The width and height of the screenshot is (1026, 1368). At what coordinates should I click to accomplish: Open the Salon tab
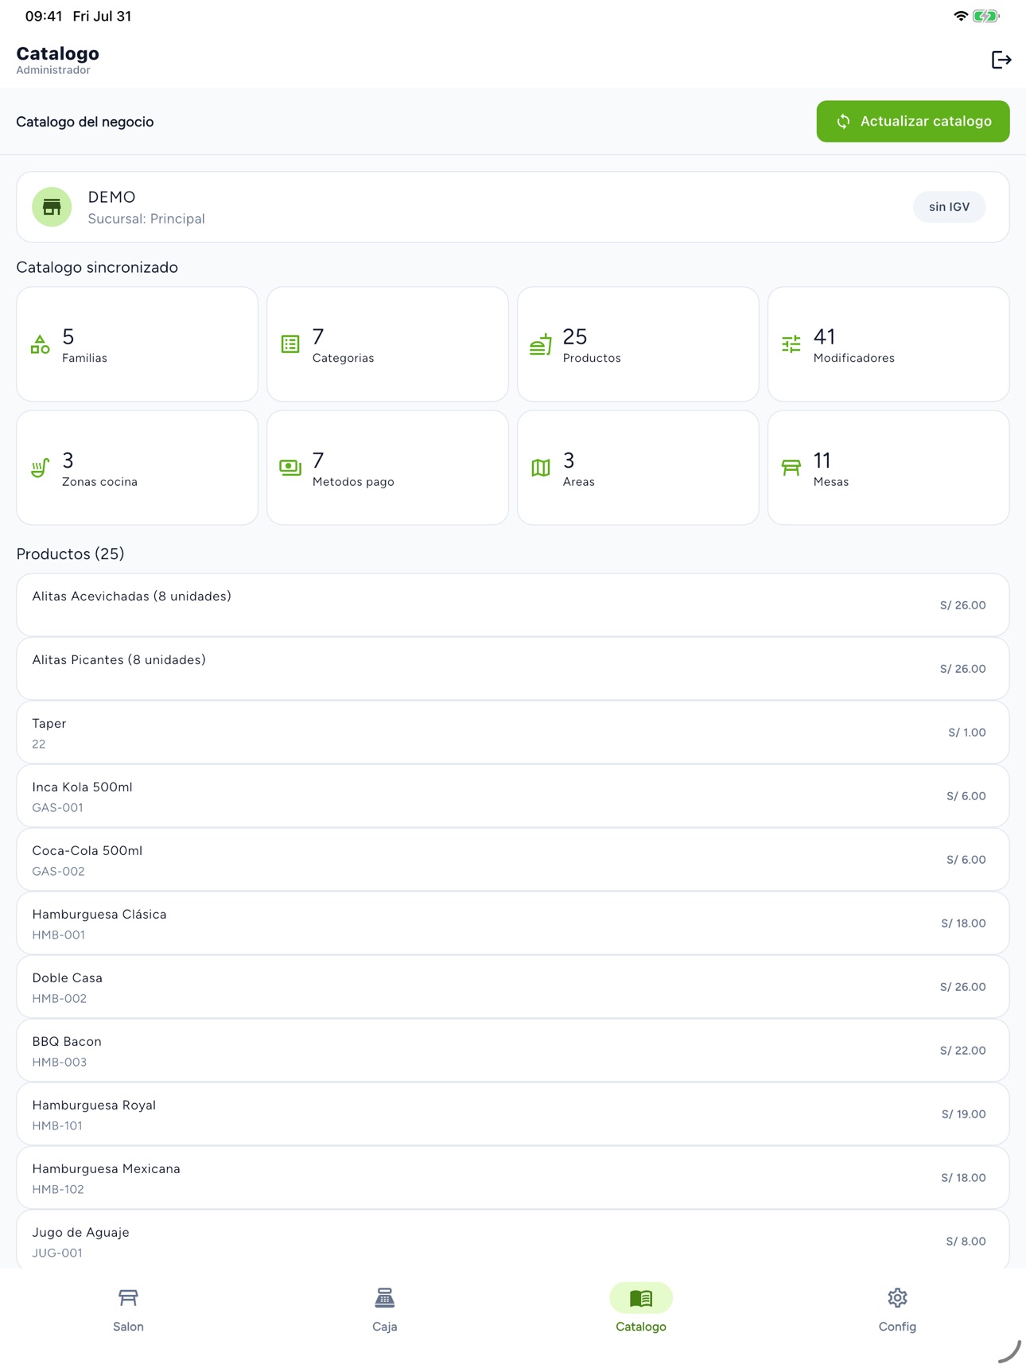(x=128, y=1309)
